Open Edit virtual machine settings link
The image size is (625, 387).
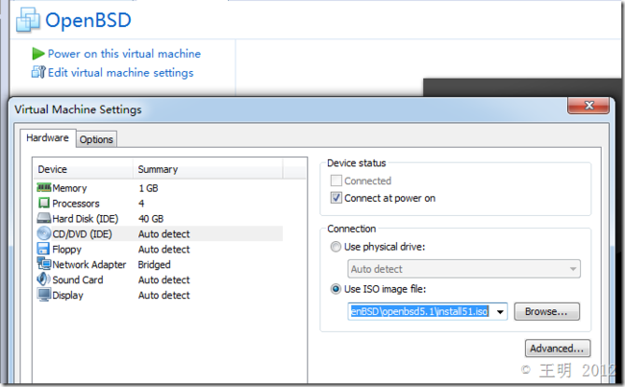(121, 72)
